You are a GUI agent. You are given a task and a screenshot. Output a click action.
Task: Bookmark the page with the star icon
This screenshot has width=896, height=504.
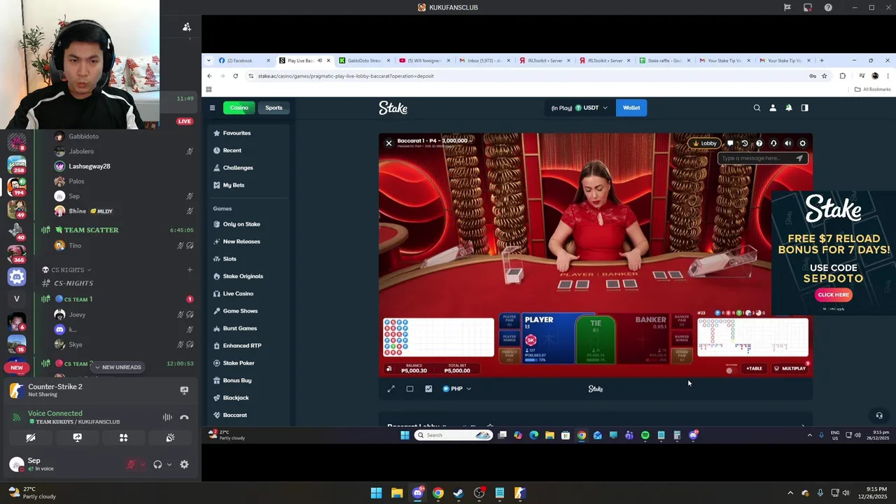click(825, 76)
